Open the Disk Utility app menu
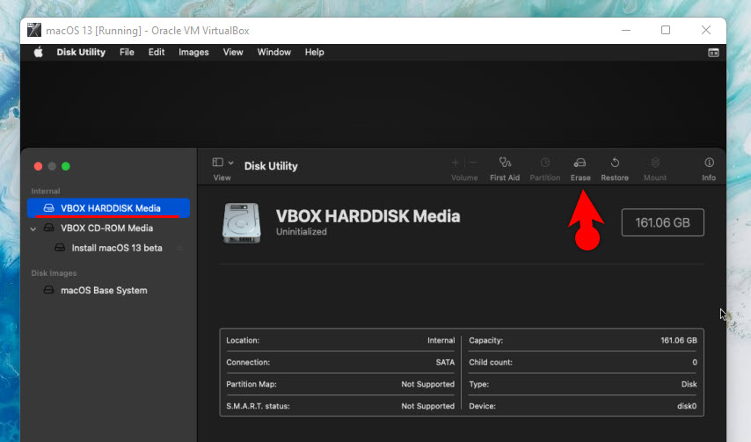The height and width of the screenshot is (442, 751). (81, 52)
